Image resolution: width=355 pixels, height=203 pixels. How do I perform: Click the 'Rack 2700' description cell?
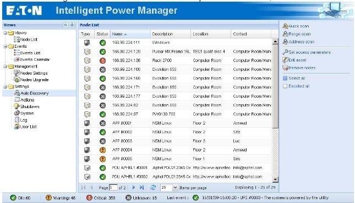162,60
